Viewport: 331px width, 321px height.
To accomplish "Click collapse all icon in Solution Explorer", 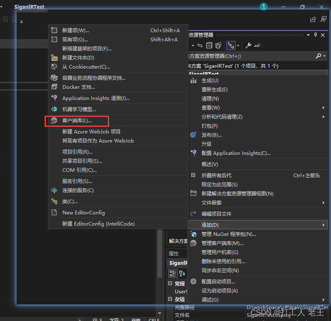I will [x=209, y=45].
